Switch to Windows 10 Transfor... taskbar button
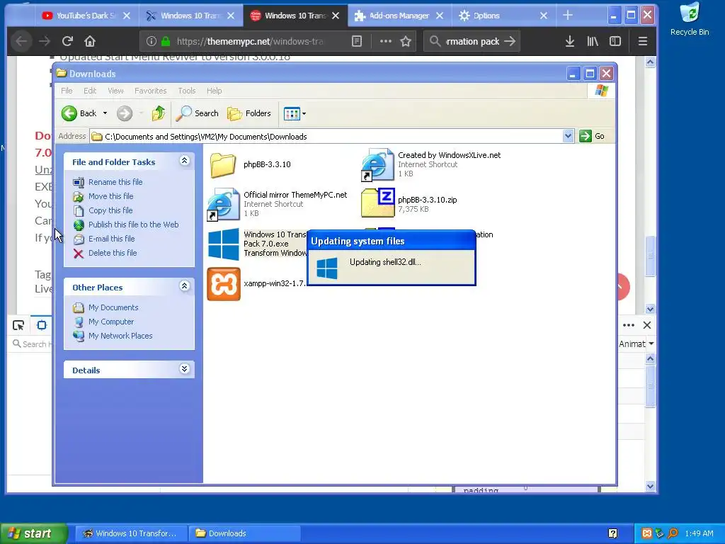This screenshot has height=544, width=725. [x=131, y=533]
